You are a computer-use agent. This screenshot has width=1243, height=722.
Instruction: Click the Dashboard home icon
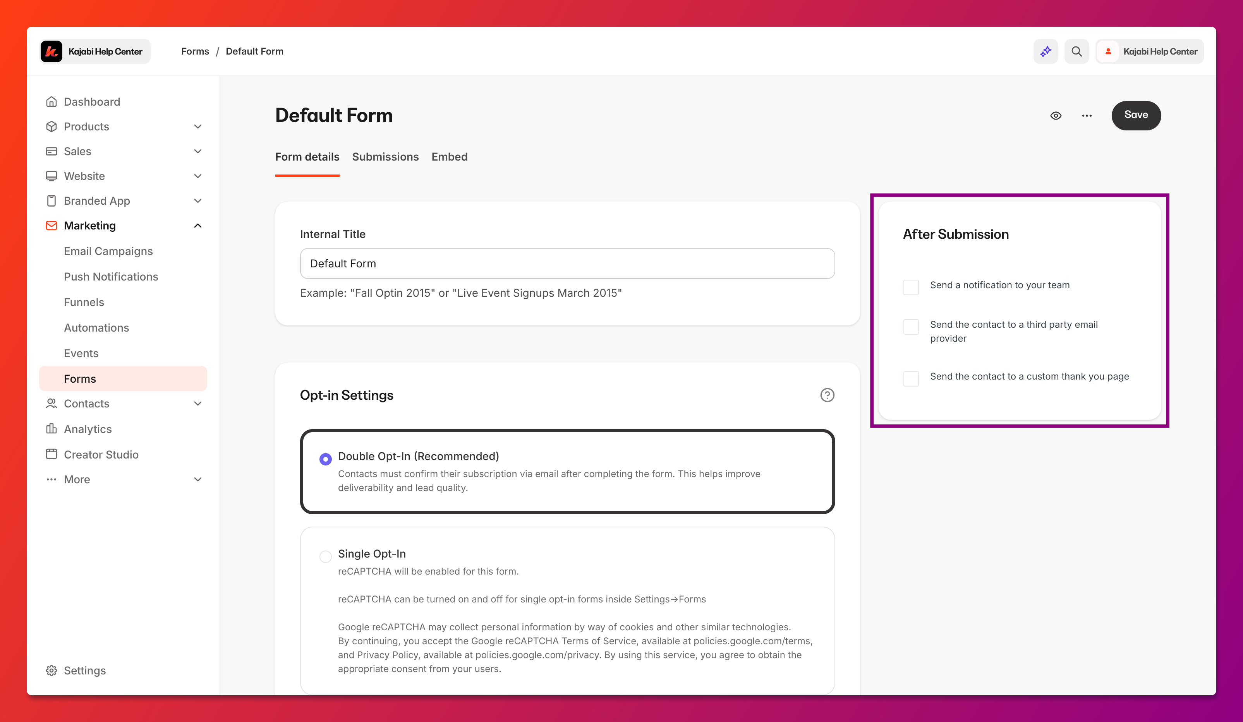51,101
